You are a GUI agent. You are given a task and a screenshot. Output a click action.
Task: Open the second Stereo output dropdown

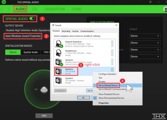tap(145, 43)
